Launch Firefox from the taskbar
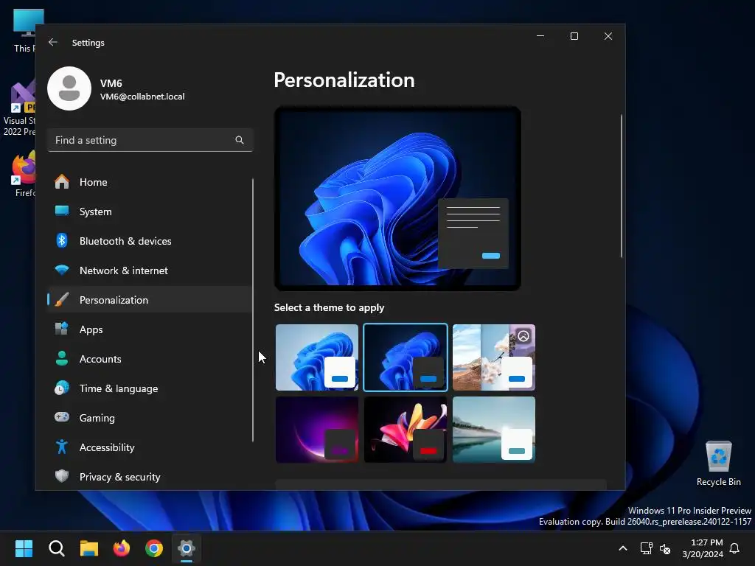Image resolution: width=755 pixels, height=566 pixels. (122, 548)
